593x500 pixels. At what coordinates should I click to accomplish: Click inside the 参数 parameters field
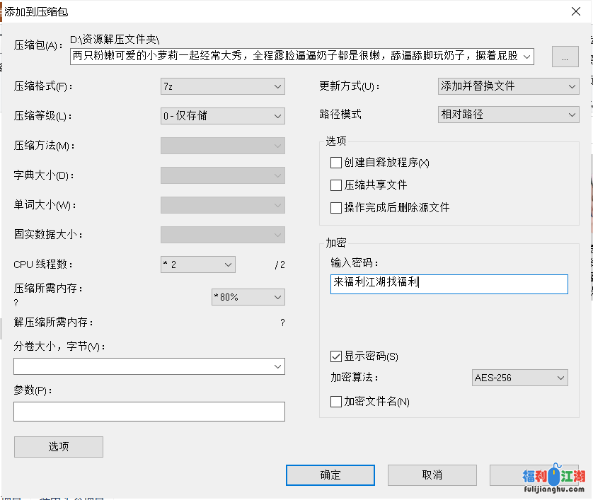[x=149, y=411]
